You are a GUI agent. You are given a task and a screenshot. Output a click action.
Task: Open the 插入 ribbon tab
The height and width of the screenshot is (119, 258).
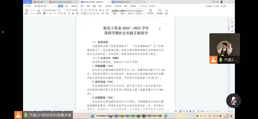[67, 6]
